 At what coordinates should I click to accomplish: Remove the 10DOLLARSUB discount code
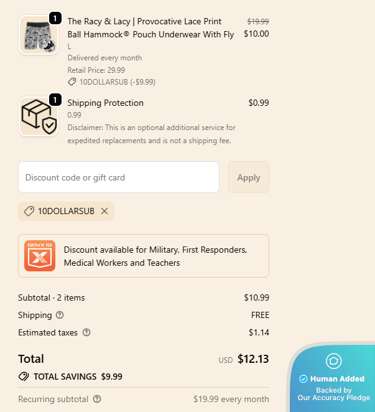[x=104, y=211]
